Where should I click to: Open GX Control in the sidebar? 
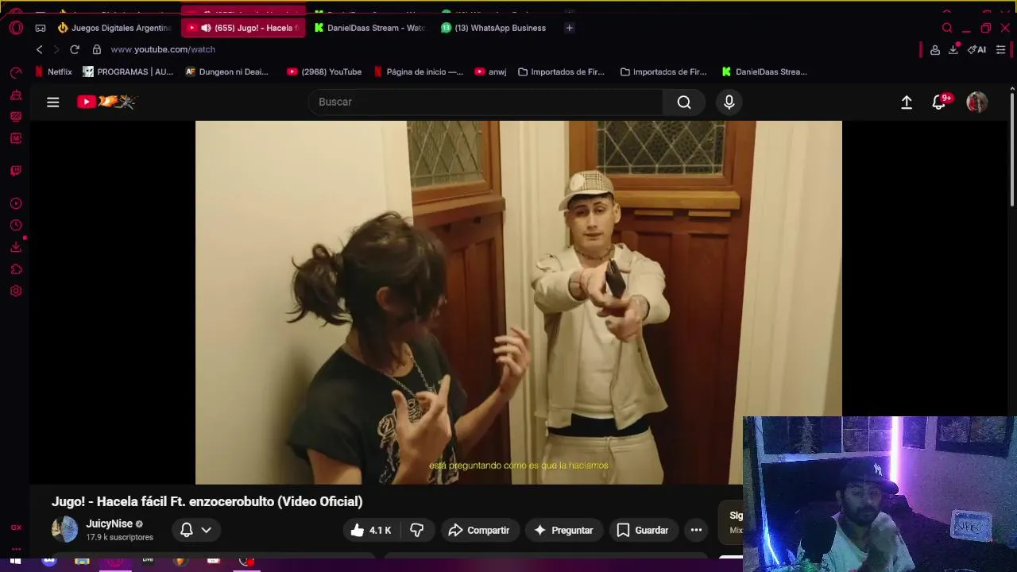16,73
